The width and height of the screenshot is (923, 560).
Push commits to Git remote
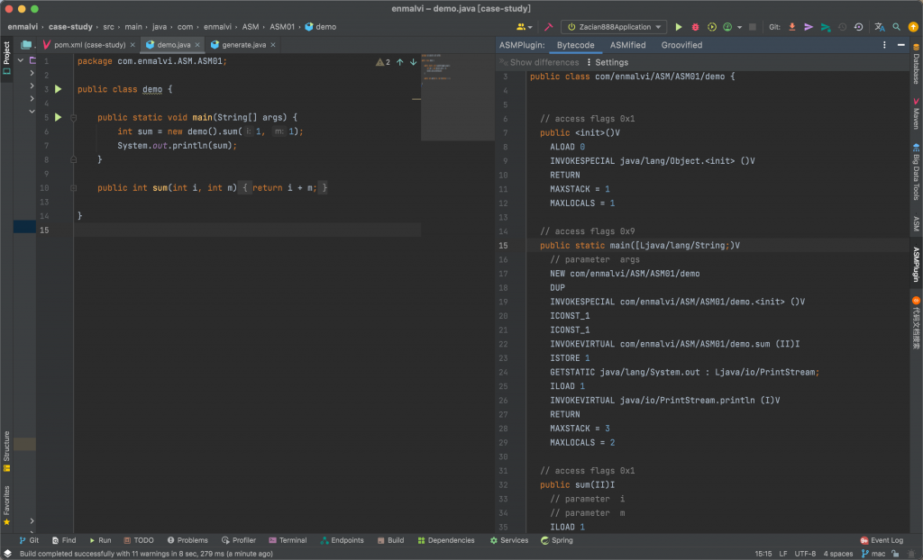click(809, 26)
